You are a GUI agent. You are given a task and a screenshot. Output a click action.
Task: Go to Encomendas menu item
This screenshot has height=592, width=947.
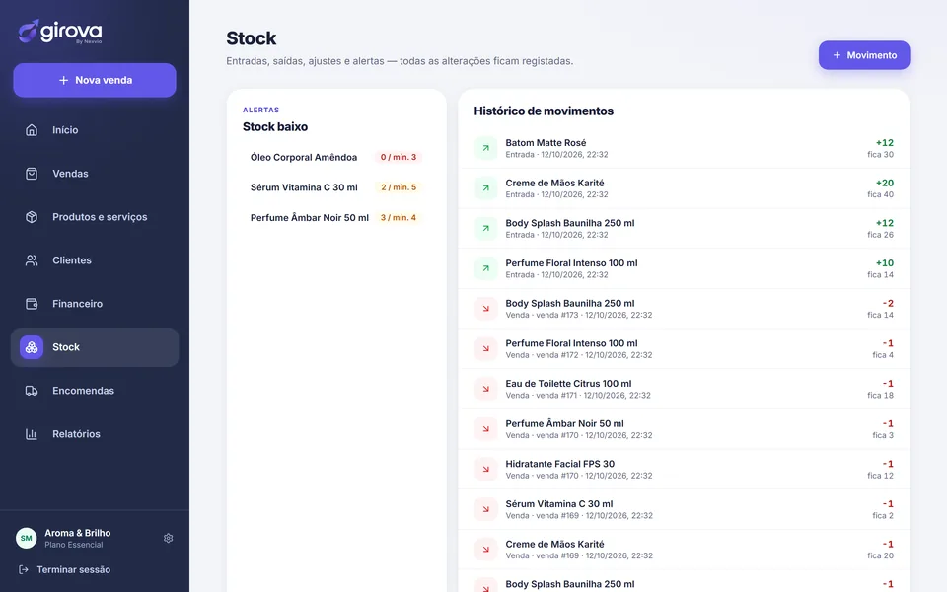pos(95,391)
